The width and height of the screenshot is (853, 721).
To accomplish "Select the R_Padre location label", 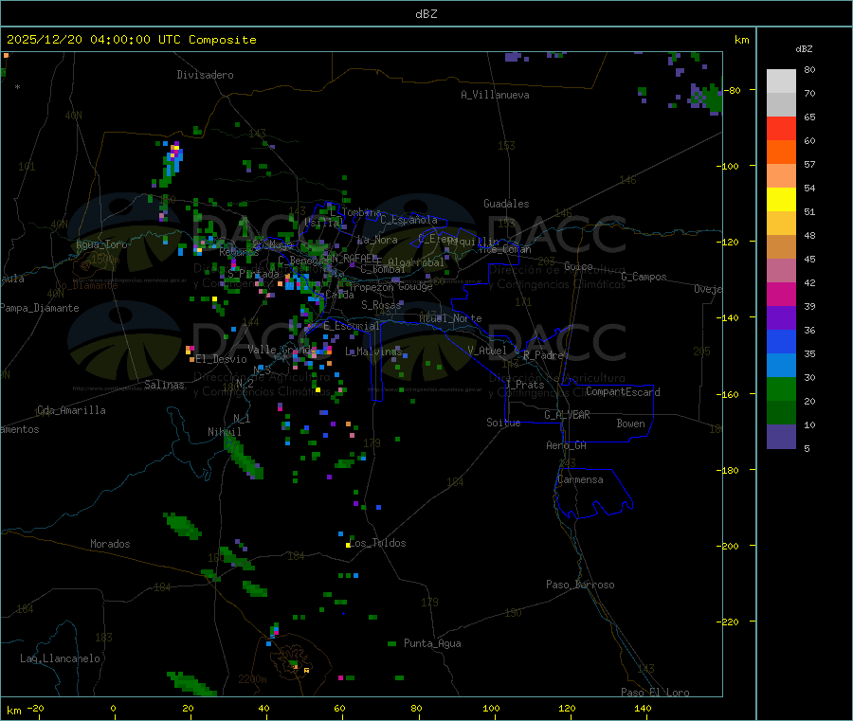I will click(x=543, y=355).
